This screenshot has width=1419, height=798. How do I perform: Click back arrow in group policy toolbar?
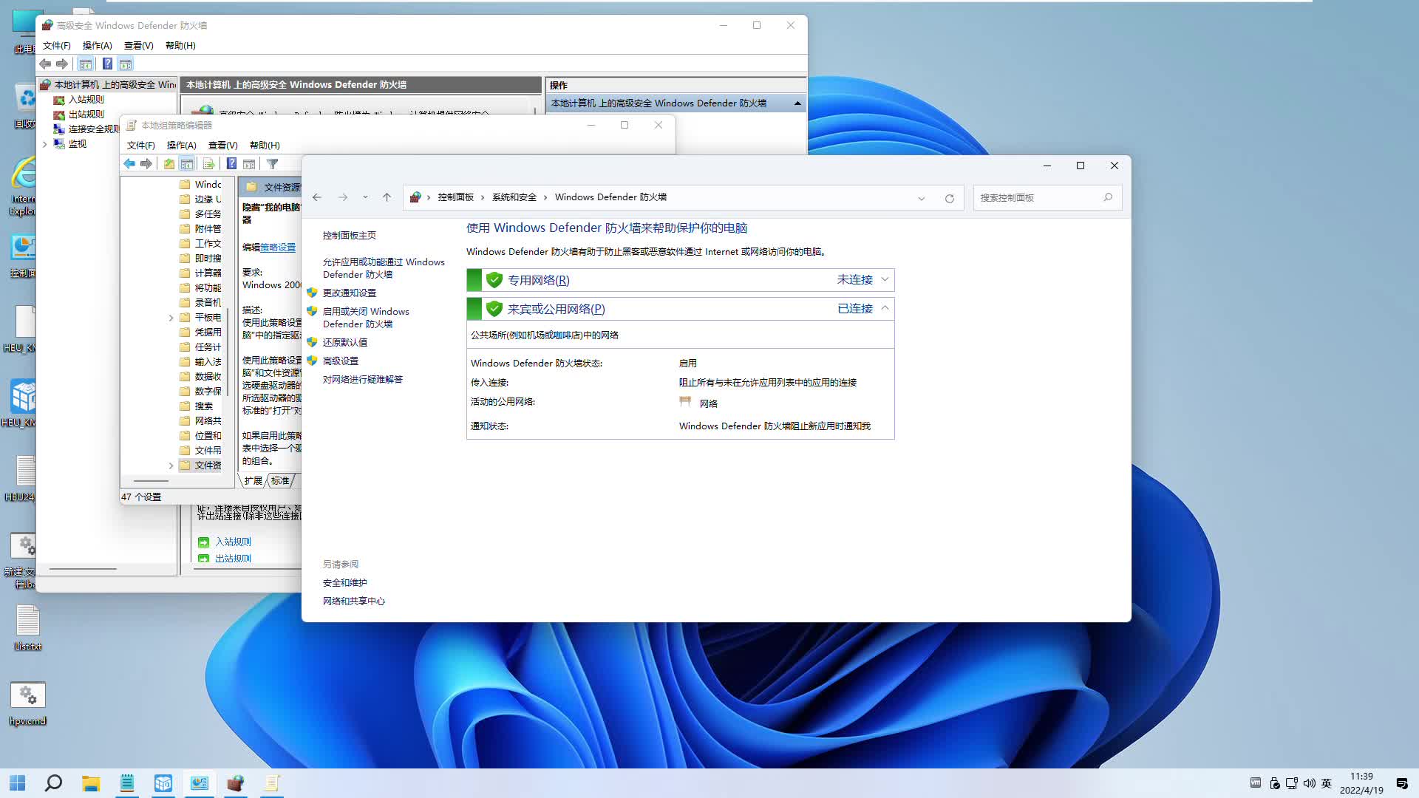click(130, 164)
